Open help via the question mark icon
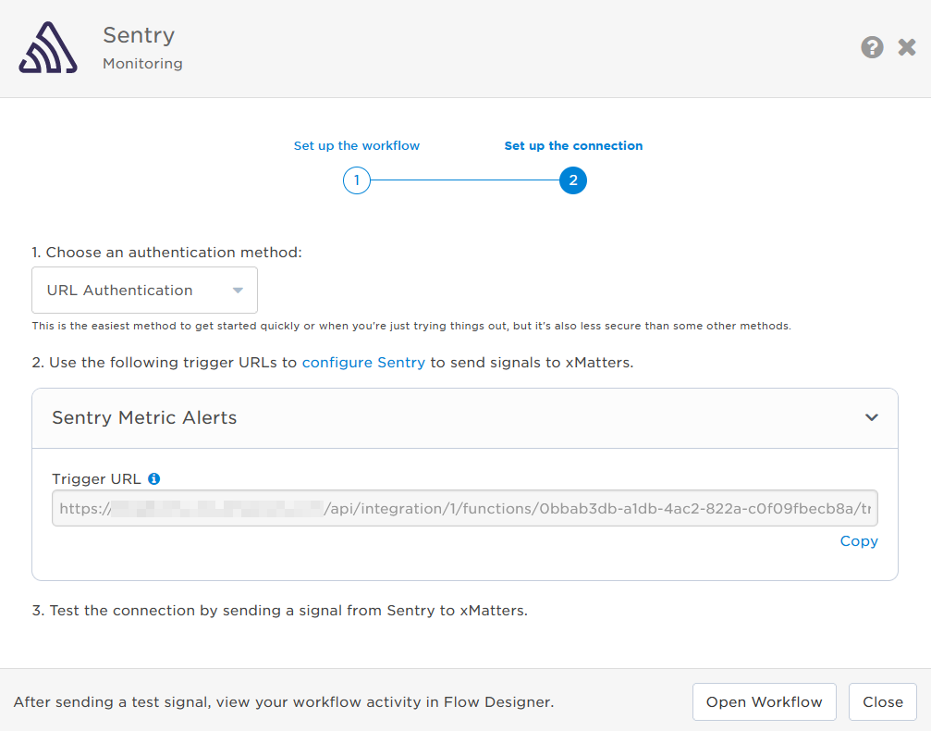Image resolution: width=931 pixels, height=731 pixels. [872, 48]
